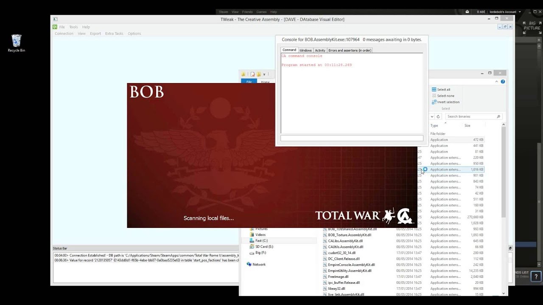The width and height of the screenshot is (543, 305).
Task: Click the Steam help question mark button
Action: pos(536,277)
